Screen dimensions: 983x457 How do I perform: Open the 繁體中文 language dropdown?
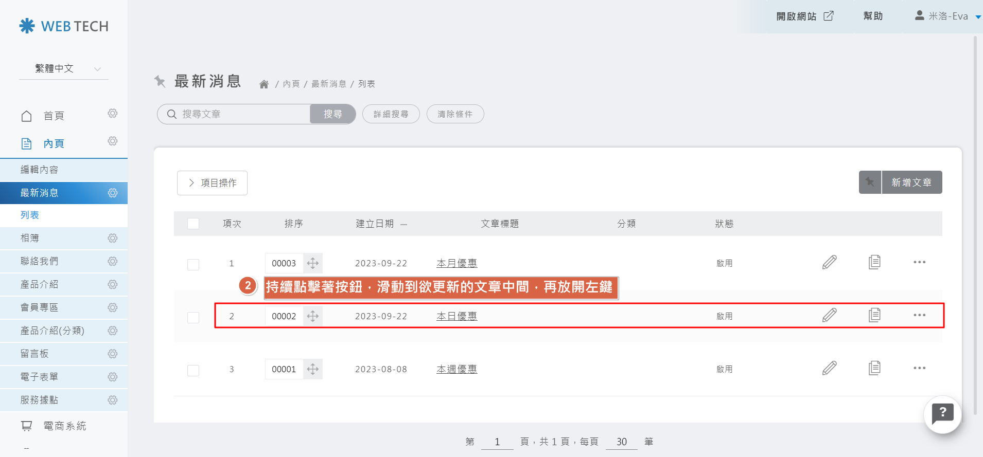coord(64,69)
